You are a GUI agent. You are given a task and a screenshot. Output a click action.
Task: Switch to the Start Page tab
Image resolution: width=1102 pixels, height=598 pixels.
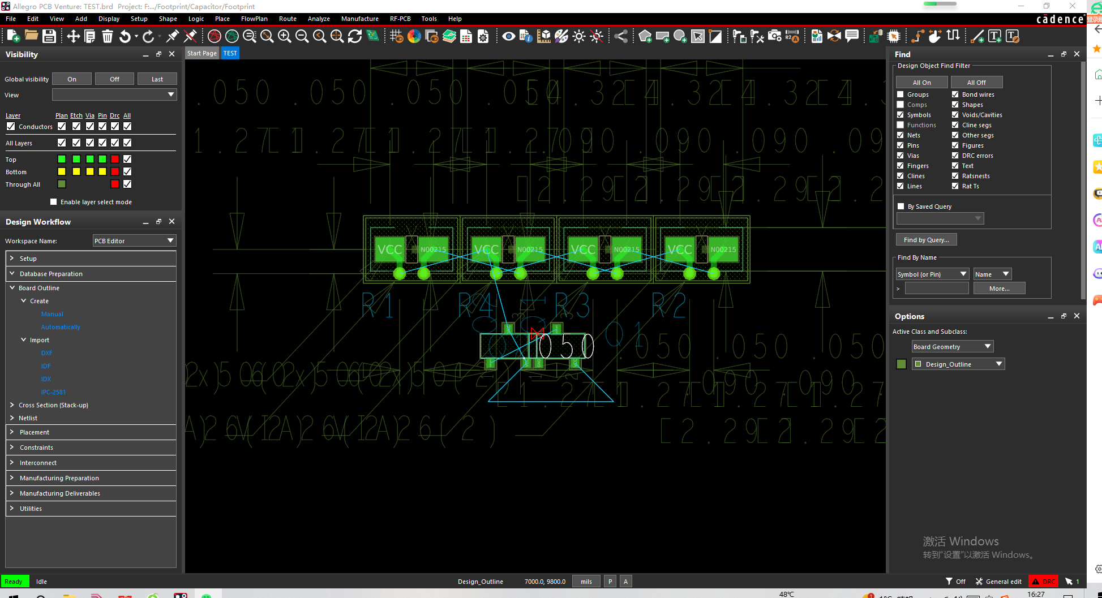(x=202, y=53)
